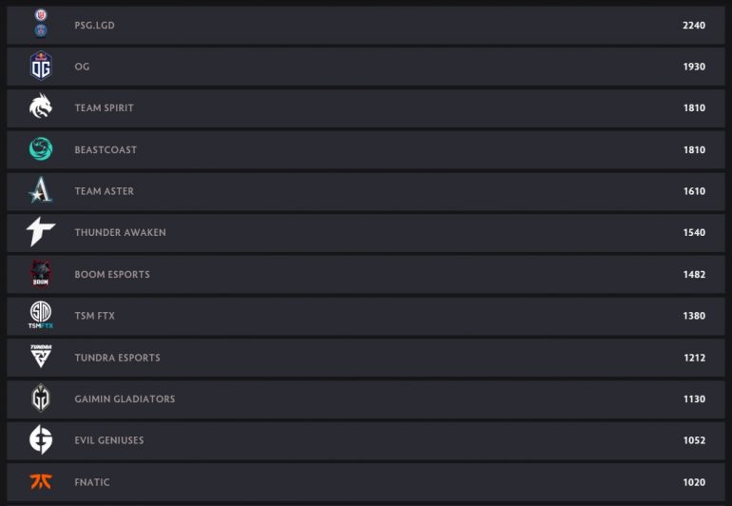The width and height of the screenshot is (732, 506).
Task: Click the Tundra Esports logo
Action: coord(41,358)
